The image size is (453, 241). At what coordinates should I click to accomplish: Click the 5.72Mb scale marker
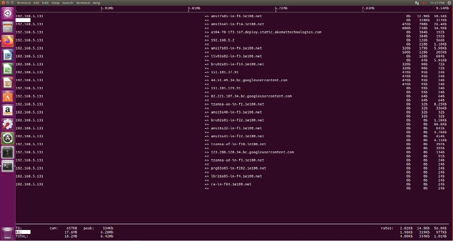(281, 8)
